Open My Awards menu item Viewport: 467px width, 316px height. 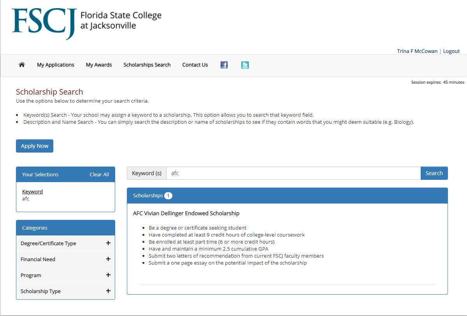pos(99,65)
